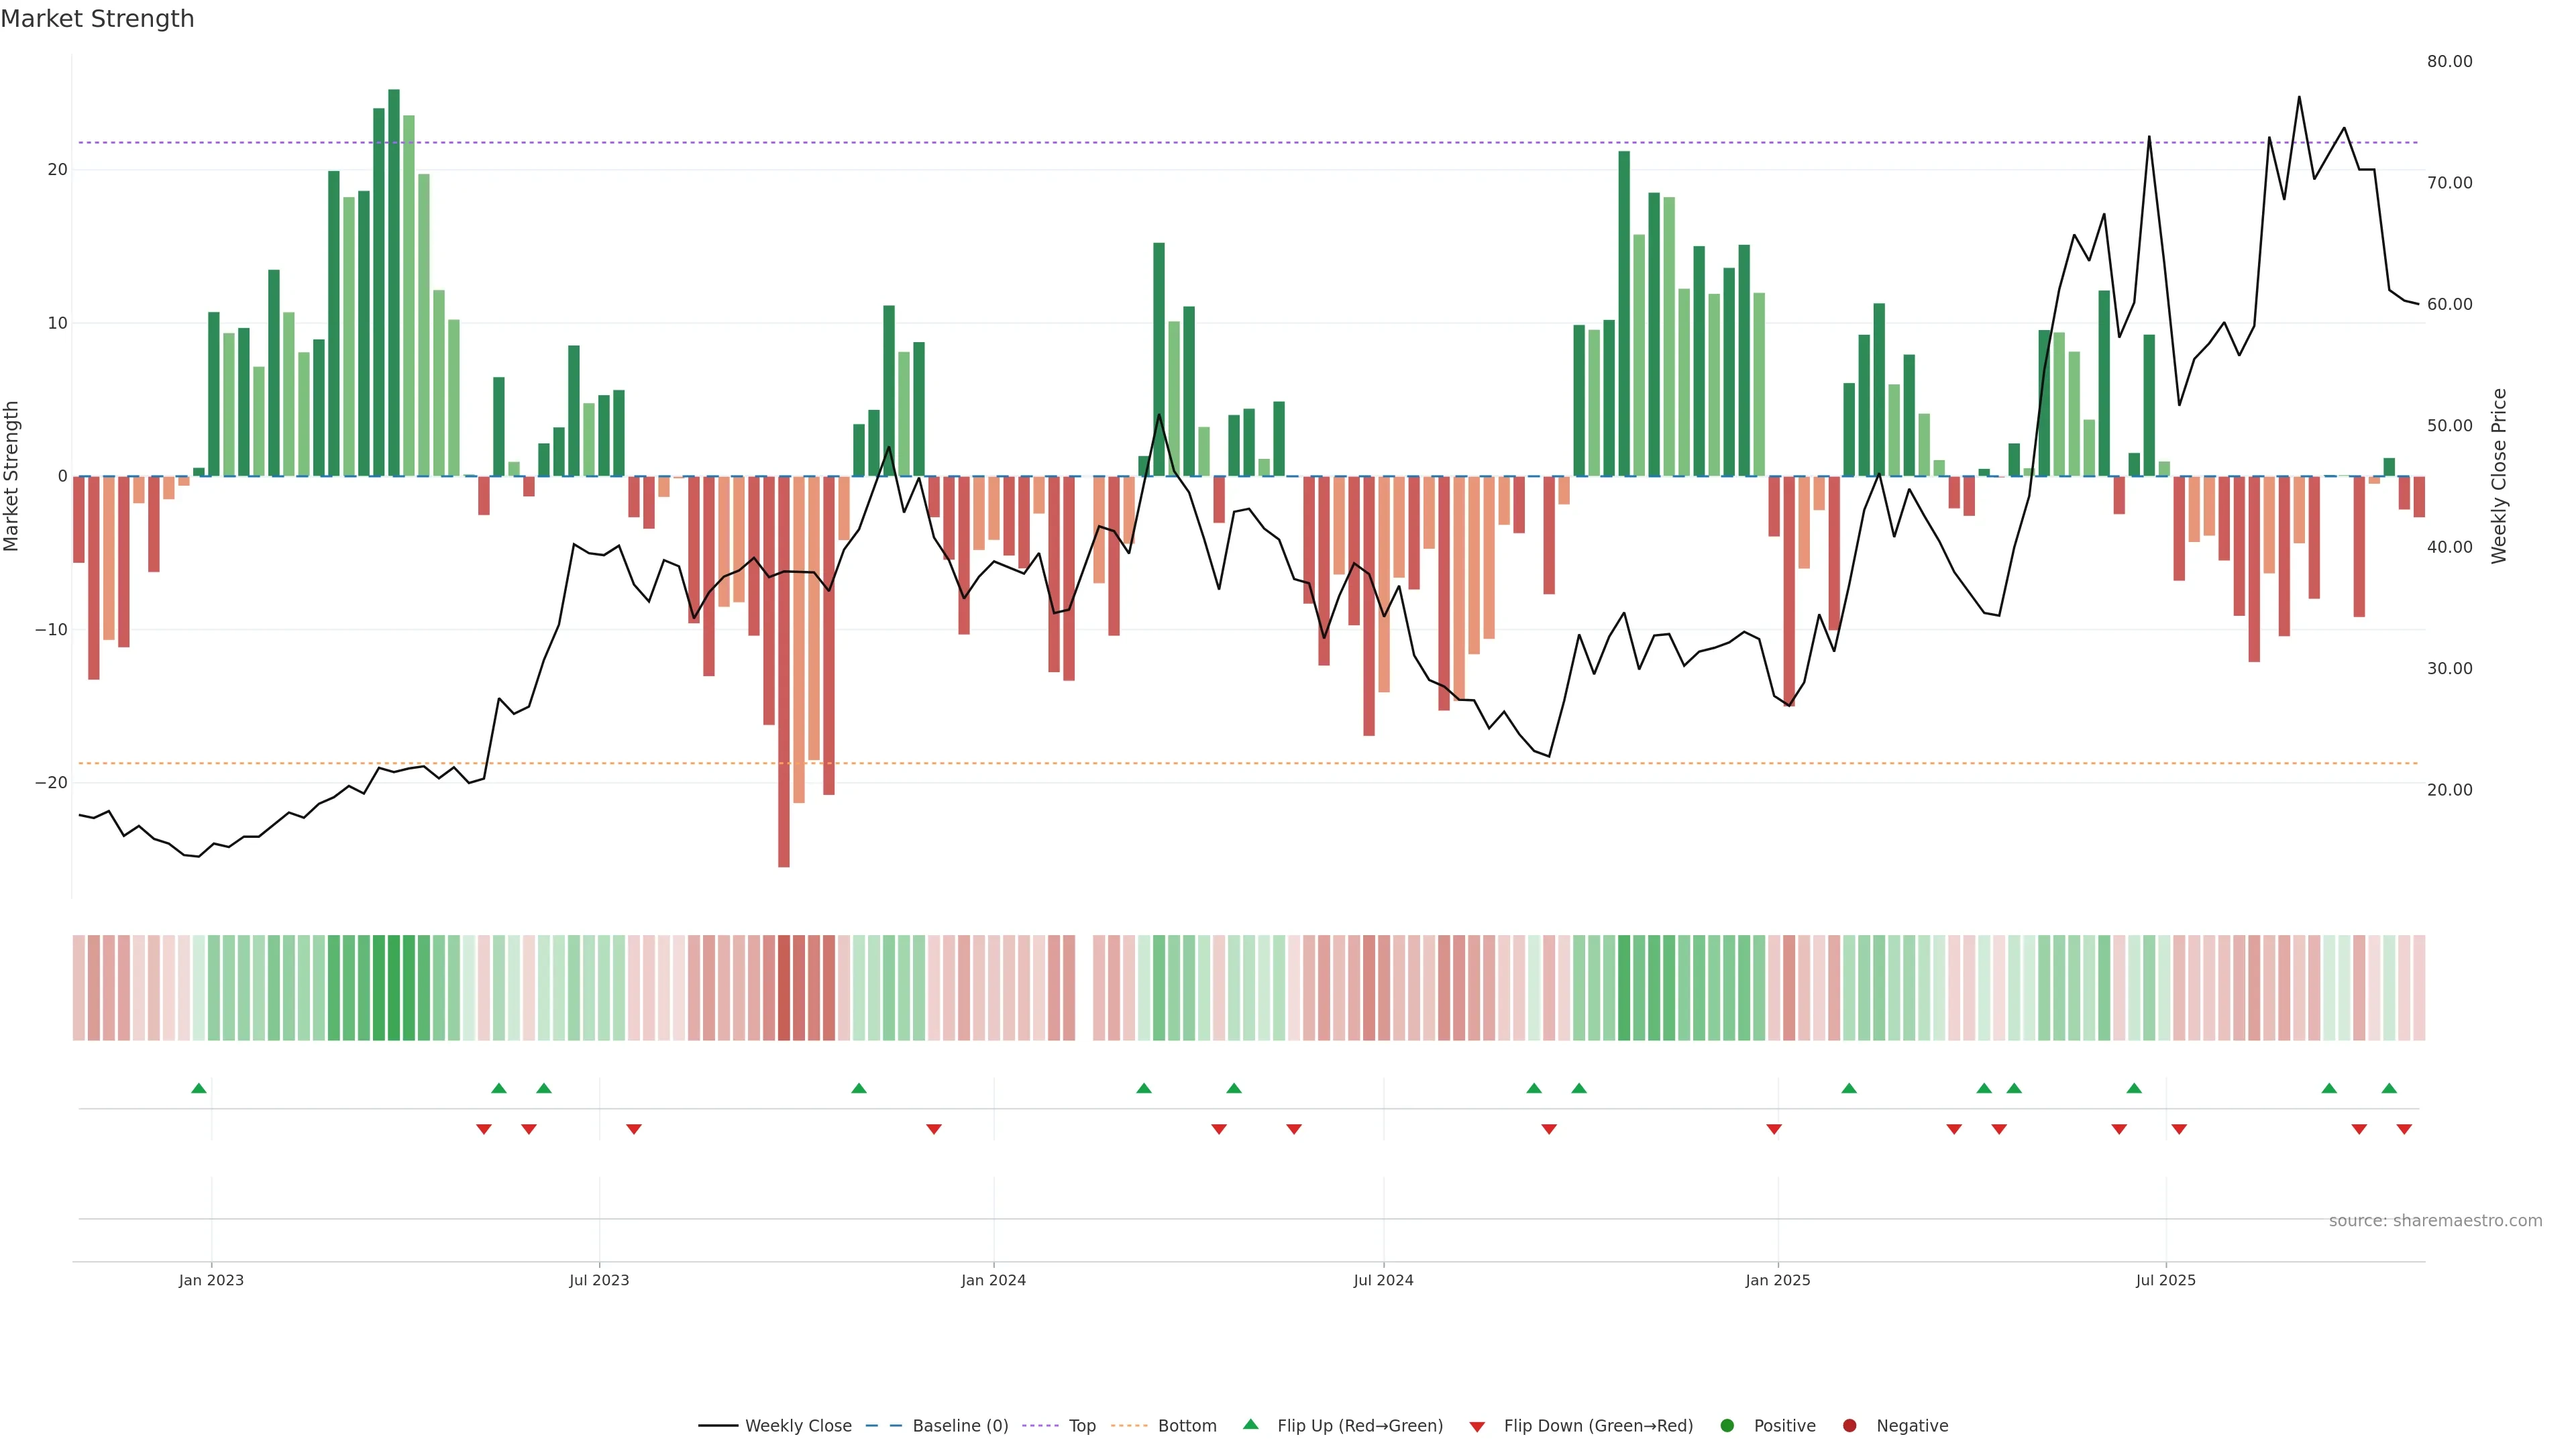Click the Market Strength chart title
This screenshot has width=2576, height=1449.
(97, 19)
